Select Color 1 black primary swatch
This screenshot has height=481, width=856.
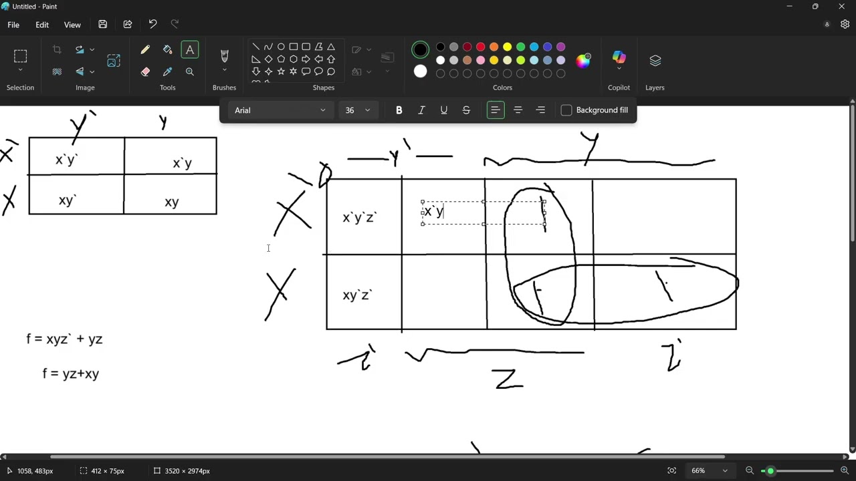tap(420, 49)
